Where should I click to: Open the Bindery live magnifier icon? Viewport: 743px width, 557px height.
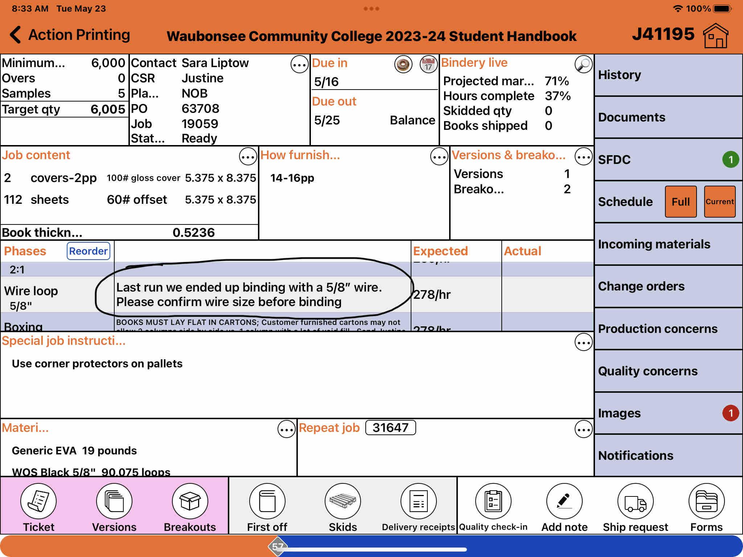[x=583, y=65]
